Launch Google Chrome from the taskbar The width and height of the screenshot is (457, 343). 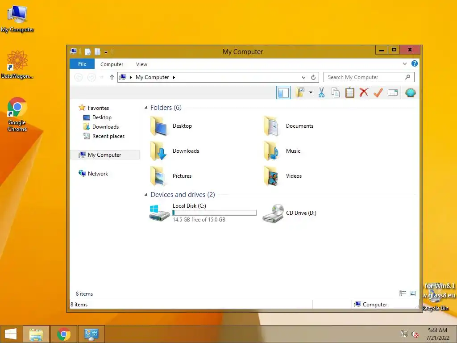tap(64, 334)
